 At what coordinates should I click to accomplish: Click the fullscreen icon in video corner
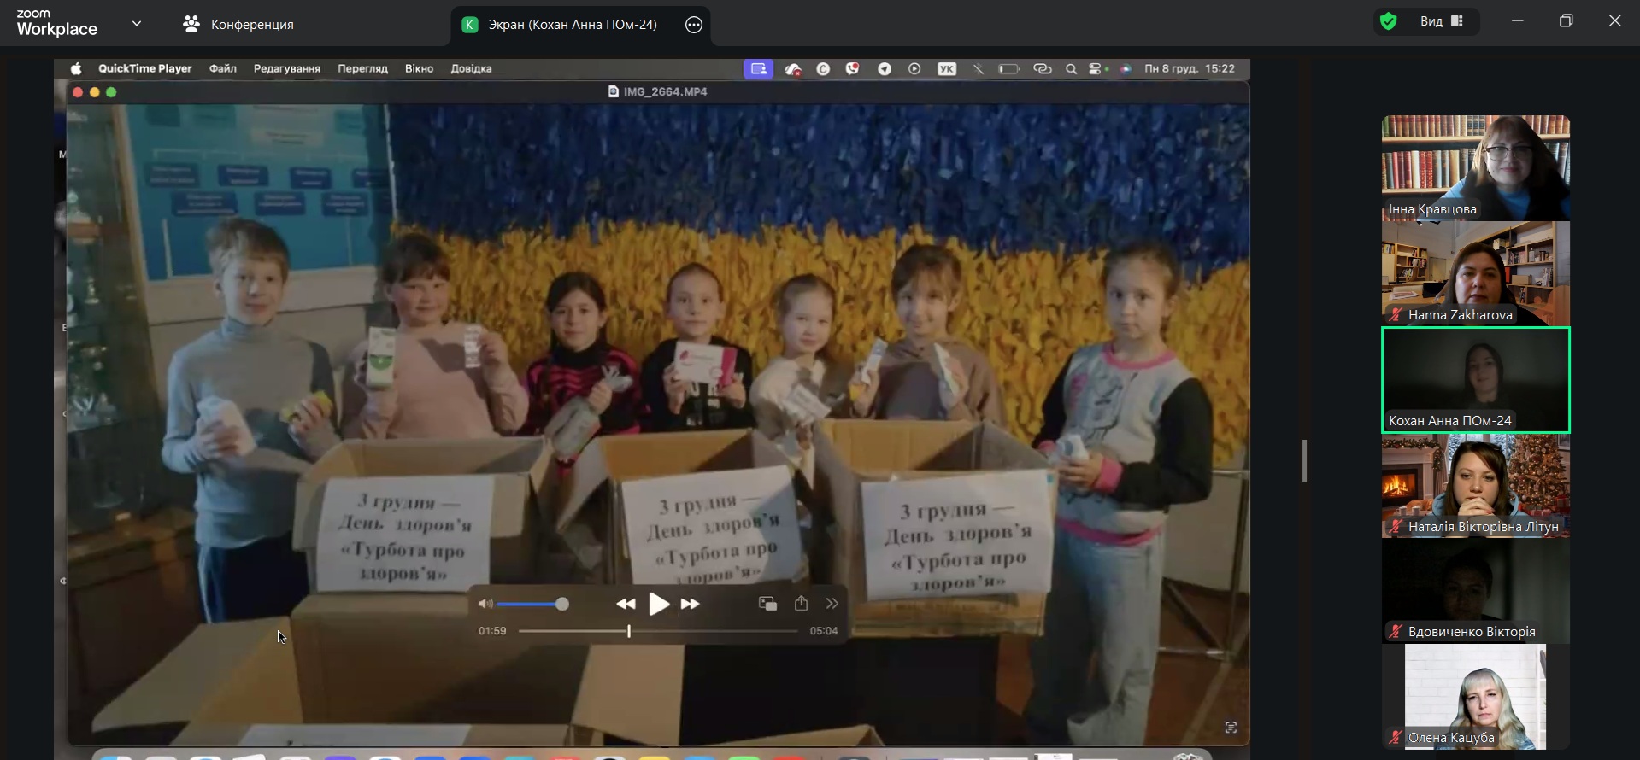point(1231,728)
